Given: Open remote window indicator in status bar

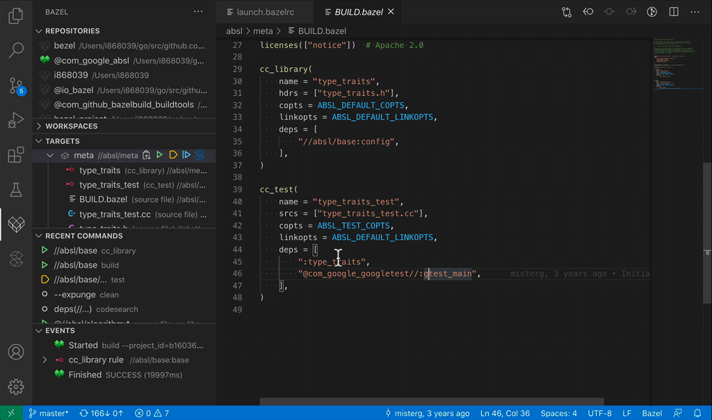Looking at the screenshot, I should tap(11, 413).
